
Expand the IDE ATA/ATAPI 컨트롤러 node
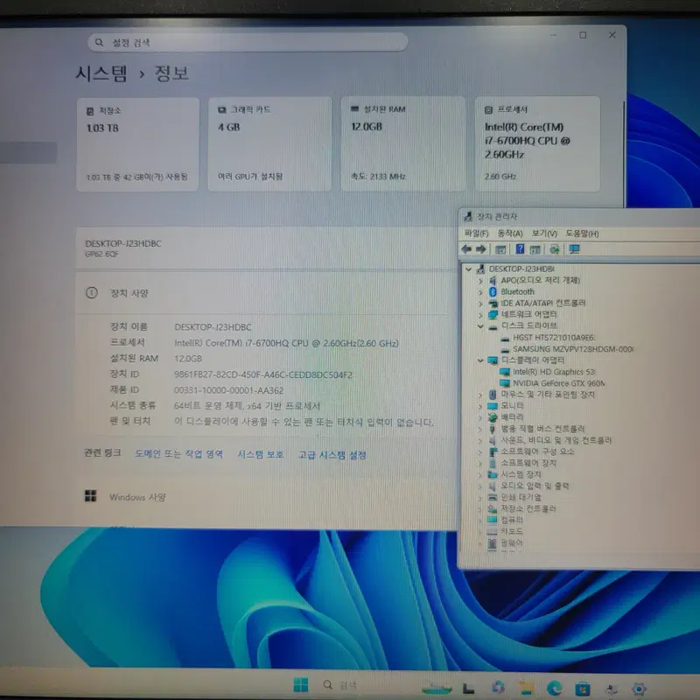click(x=480, y=304)
